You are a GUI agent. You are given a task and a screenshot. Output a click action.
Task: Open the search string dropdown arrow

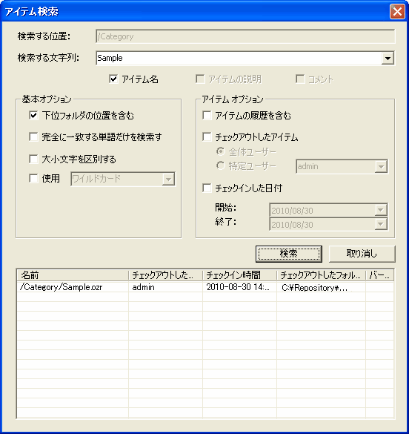pos(388,59)
